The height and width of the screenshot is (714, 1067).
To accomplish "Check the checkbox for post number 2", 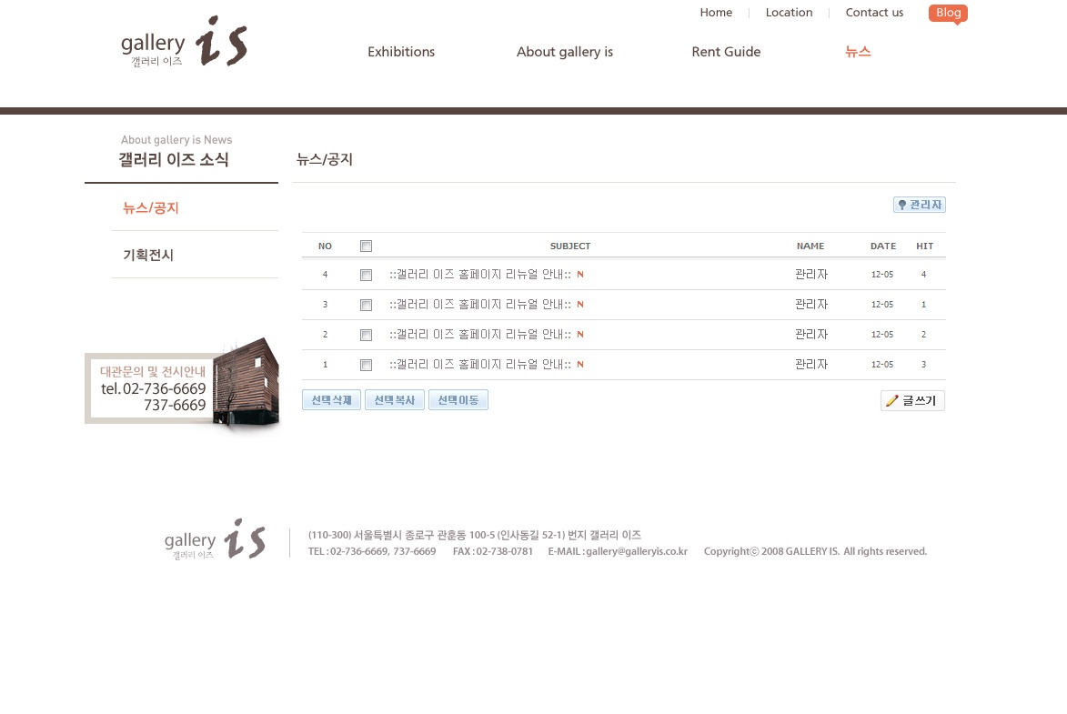I will 366,335.
